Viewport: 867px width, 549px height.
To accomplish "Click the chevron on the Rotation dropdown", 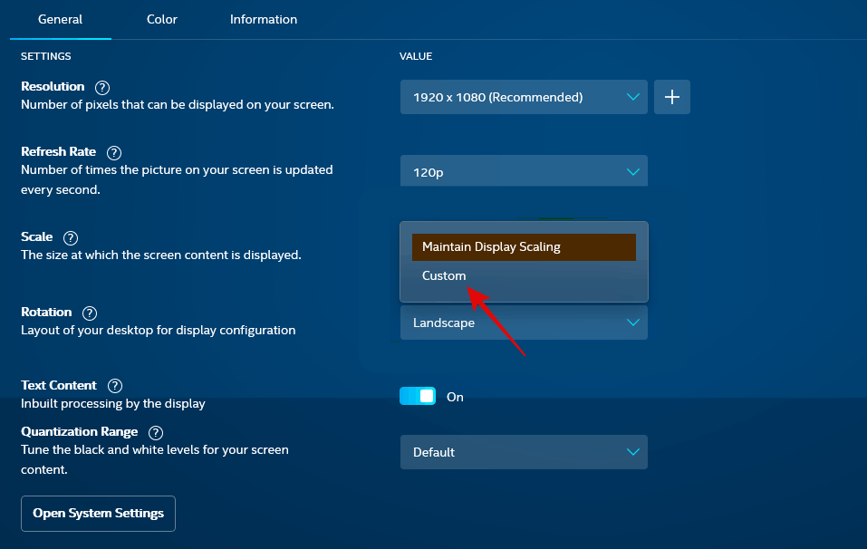I will point(633,323).
